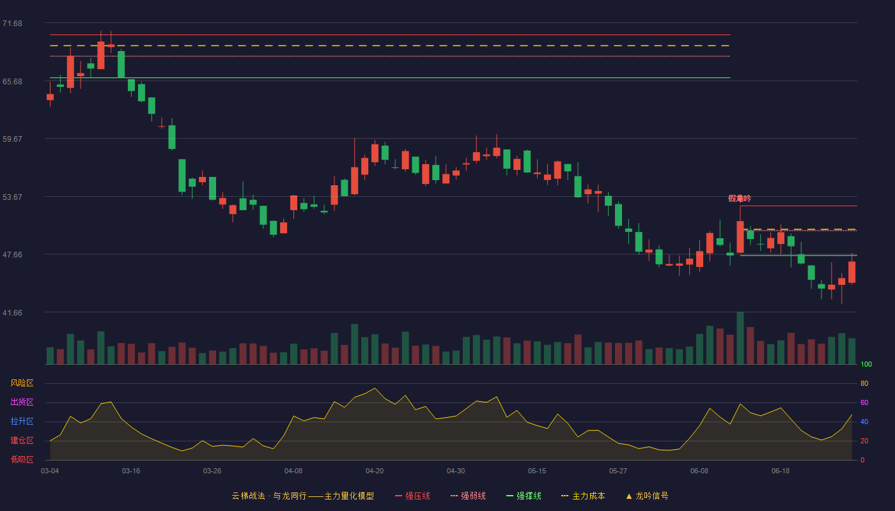Select the 出货区 zone label
The image size is (895, 511).
click(22, 402)
